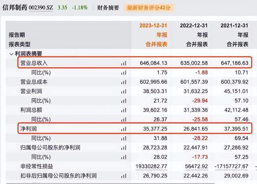257x184 pixels.
Task: Select the 净利润 2023 value 35,377.25
Action: 155,129
